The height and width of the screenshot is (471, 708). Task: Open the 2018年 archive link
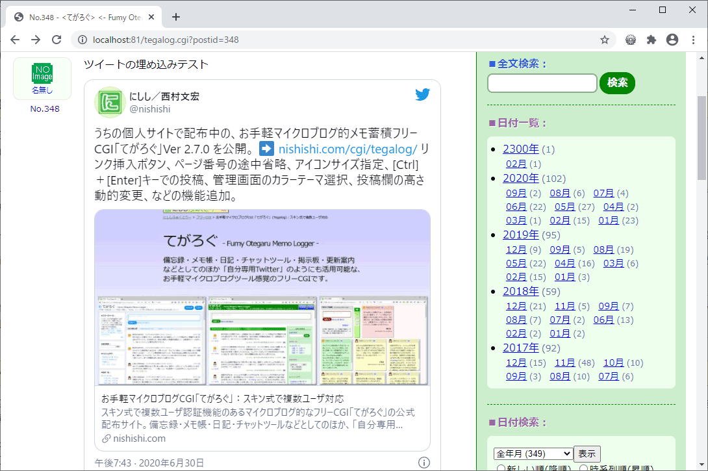pos(521,291)
